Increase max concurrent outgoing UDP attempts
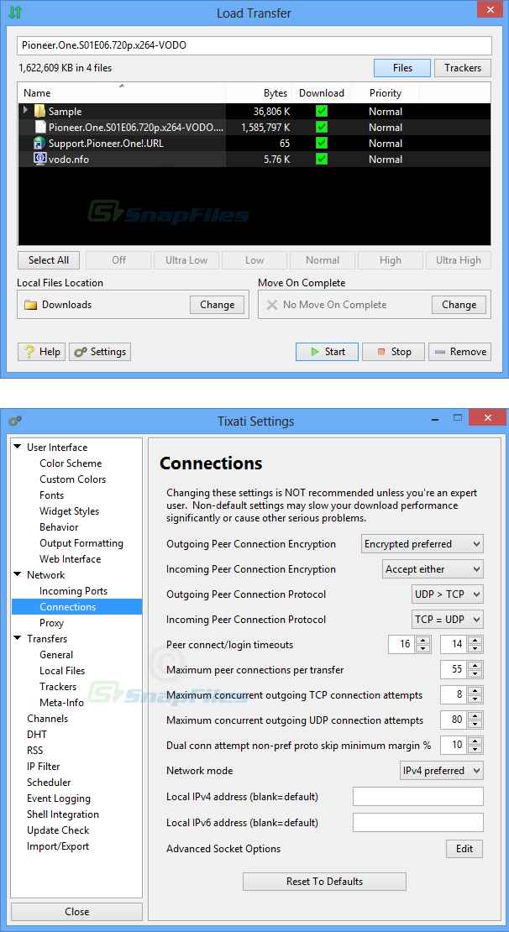The image size is (509, 932). tap(475, 715)
